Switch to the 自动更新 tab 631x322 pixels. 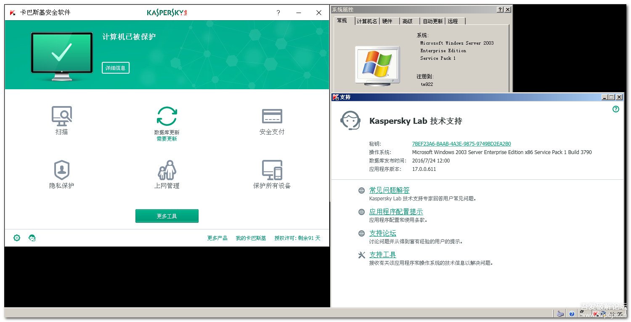433,21
